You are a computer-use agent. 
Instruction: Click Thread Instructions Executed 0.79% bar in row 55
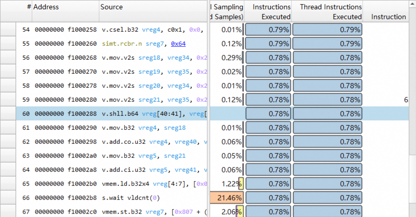coord(328,44)
